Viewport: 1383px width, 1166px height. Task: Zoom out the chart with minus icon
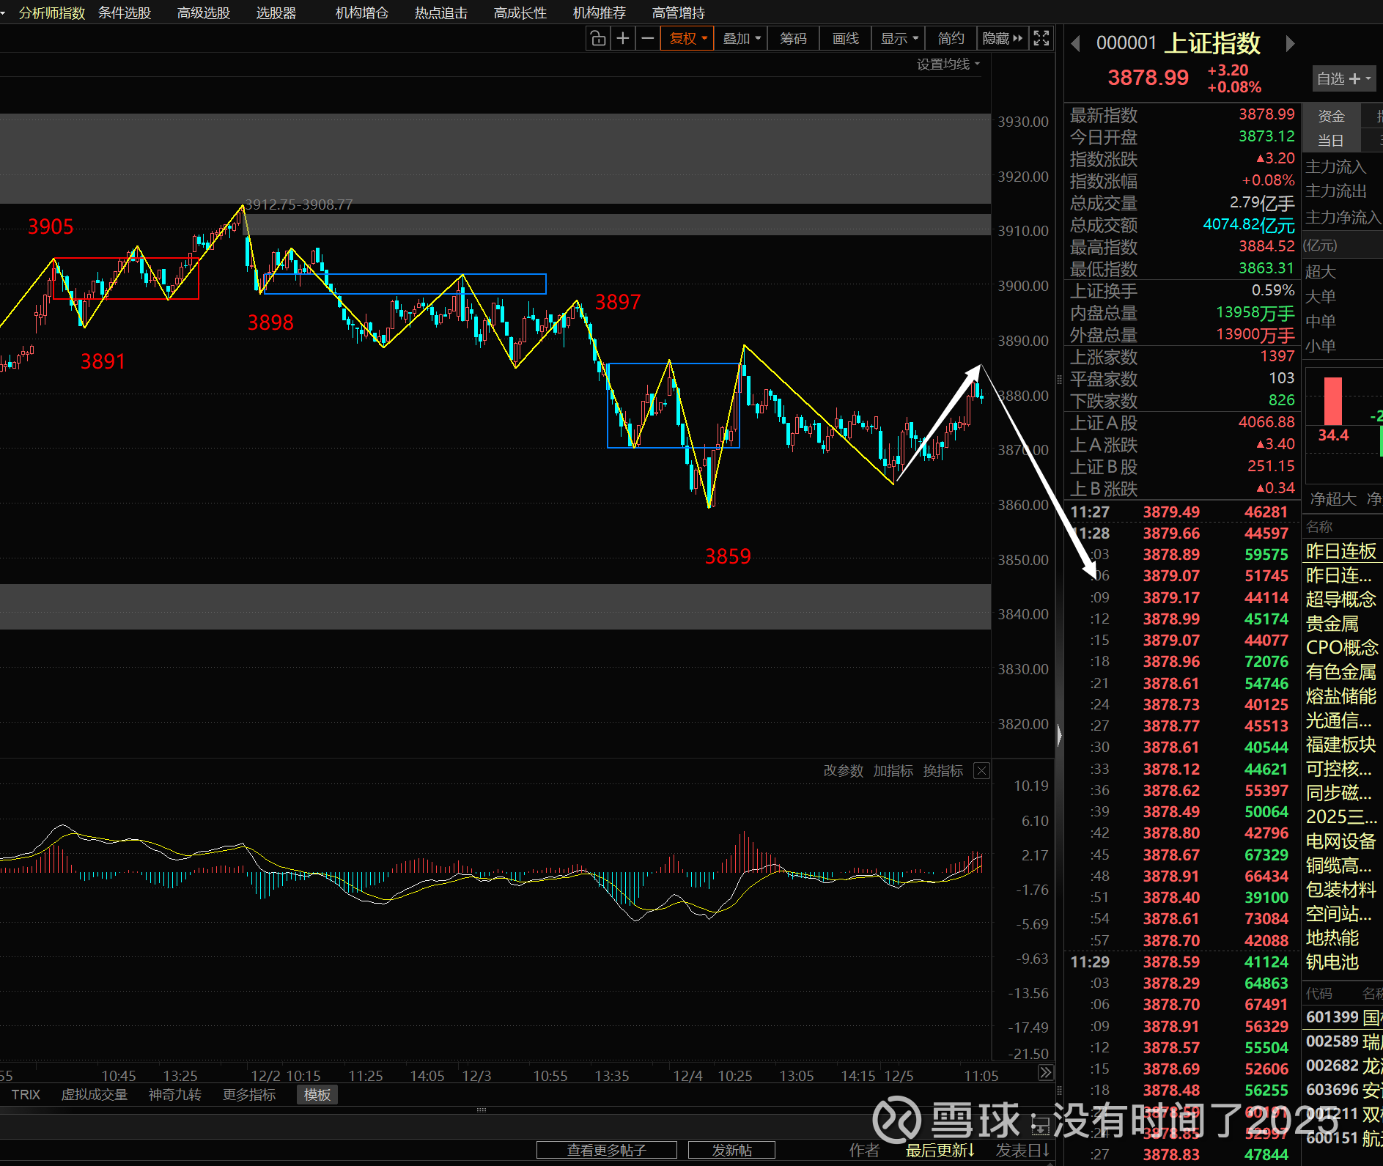click(648, 38)
